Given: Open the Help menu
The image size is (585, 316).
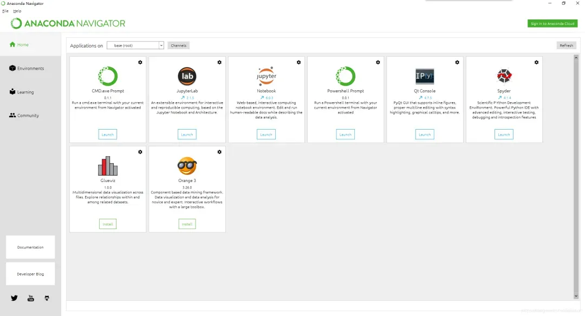Looking at the screenshot, I should click(x=17, y=11).
